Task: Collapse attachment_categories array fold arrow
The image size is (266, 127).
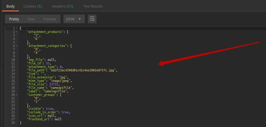Action: 17,46
